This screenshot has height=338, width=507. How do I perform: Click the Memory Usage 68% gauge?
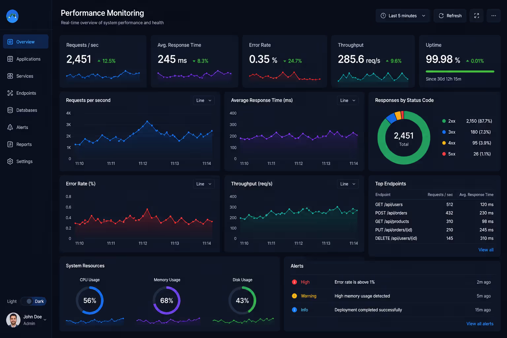click(x=167, y=300)
